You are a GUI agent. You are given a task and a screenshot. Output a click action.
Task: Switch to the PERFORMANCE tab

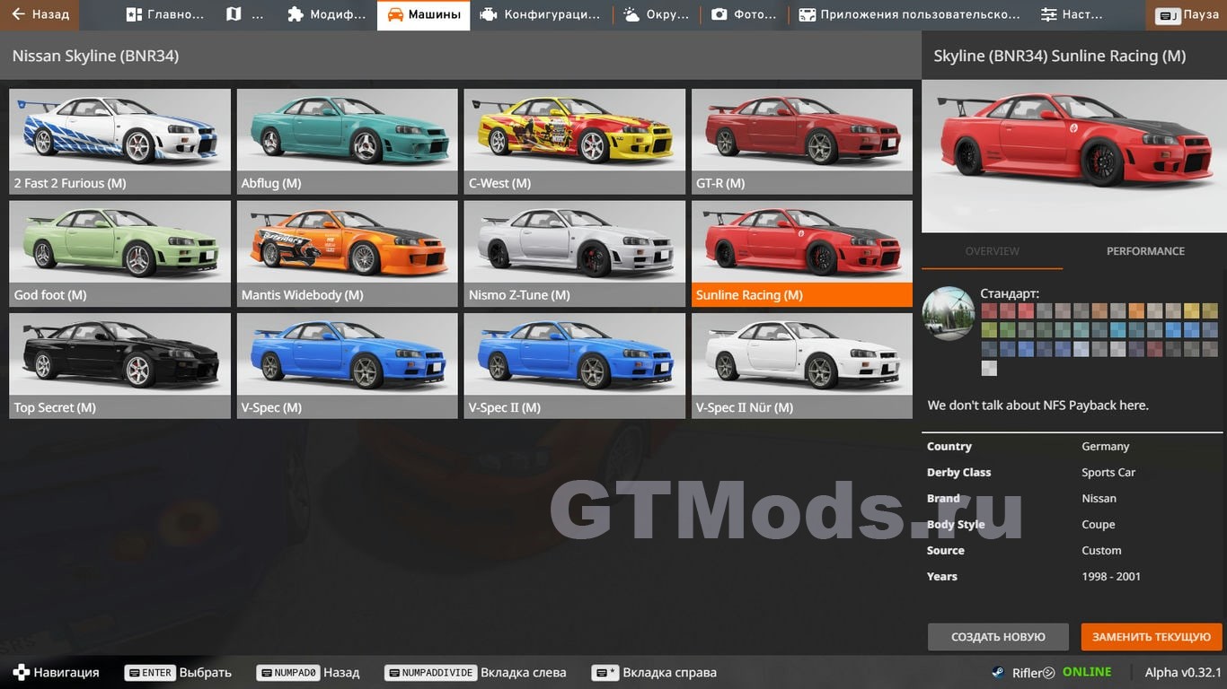point(1145,251)
